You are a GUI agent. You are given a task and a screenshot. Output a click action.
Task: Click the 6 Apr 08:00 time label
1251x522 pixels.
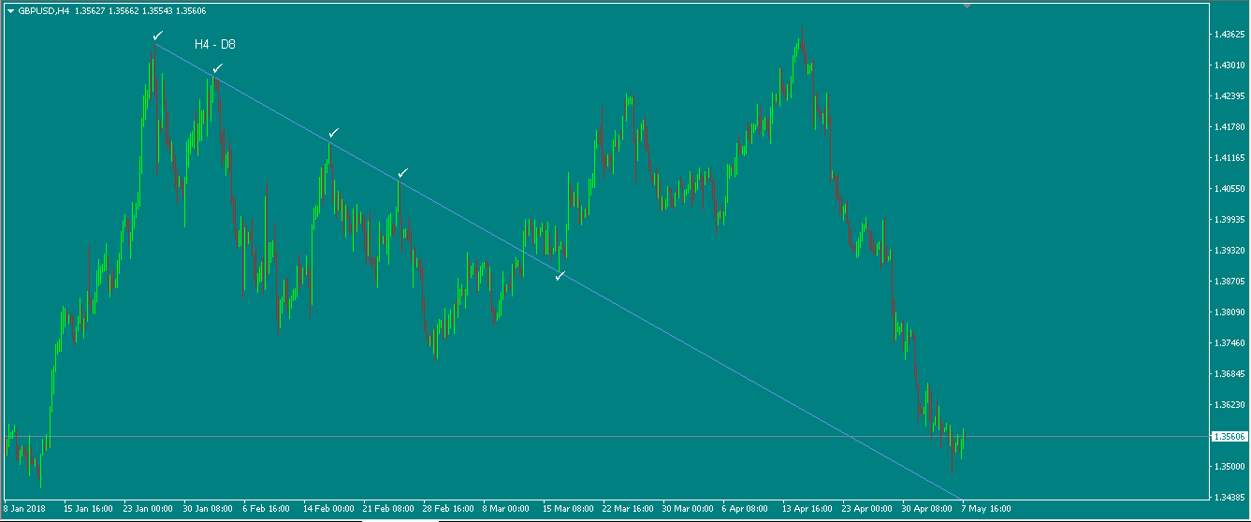[x=746, y=509]
